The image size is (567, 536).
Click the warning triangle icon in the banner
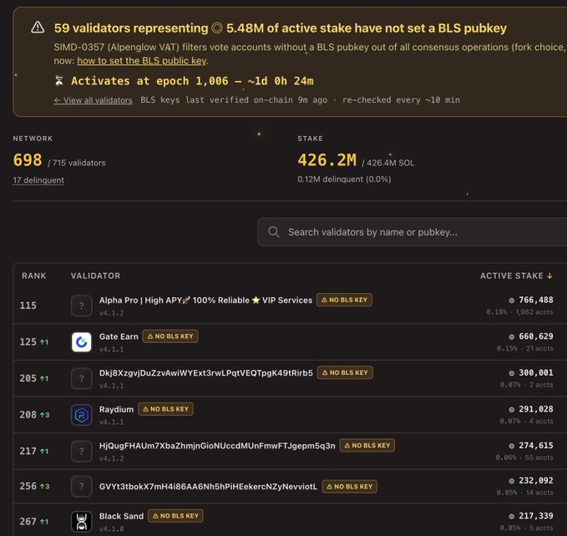[38, 28]
